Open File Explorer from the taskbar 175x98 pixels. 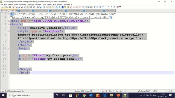(x=111, y=95)
